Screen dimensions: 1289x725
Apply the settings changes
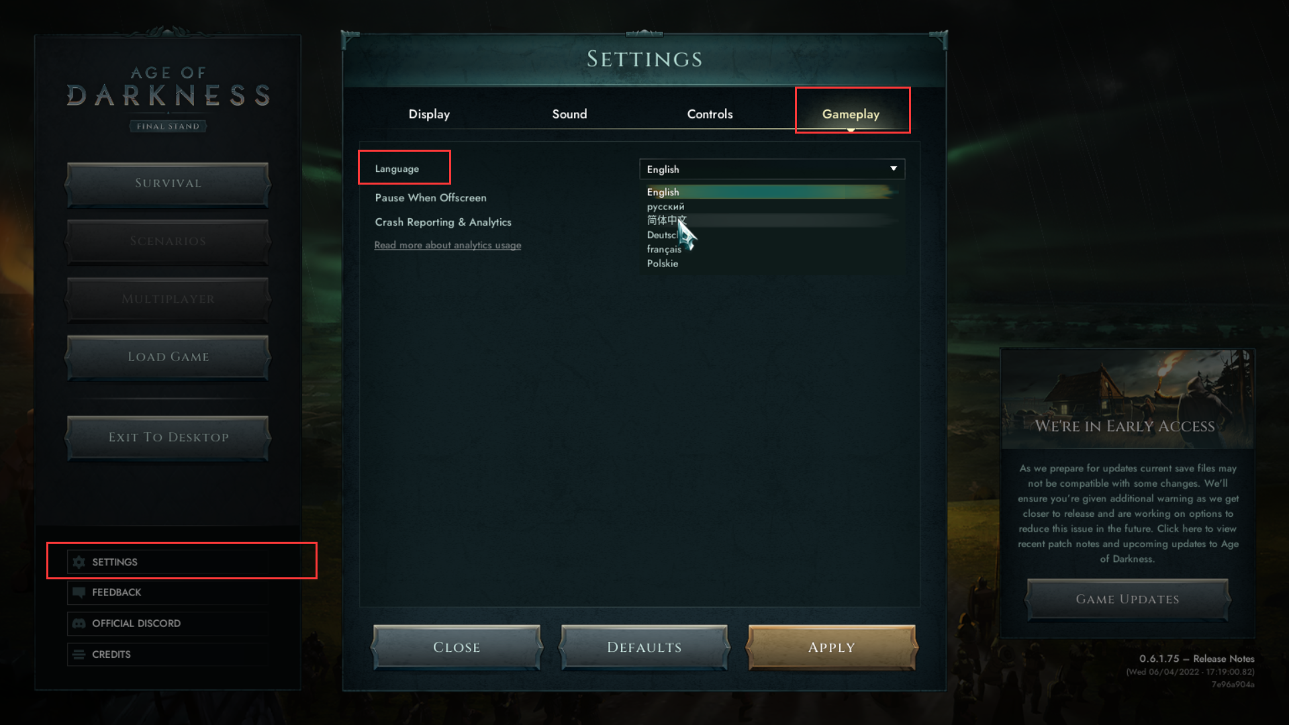coord(832,647)
